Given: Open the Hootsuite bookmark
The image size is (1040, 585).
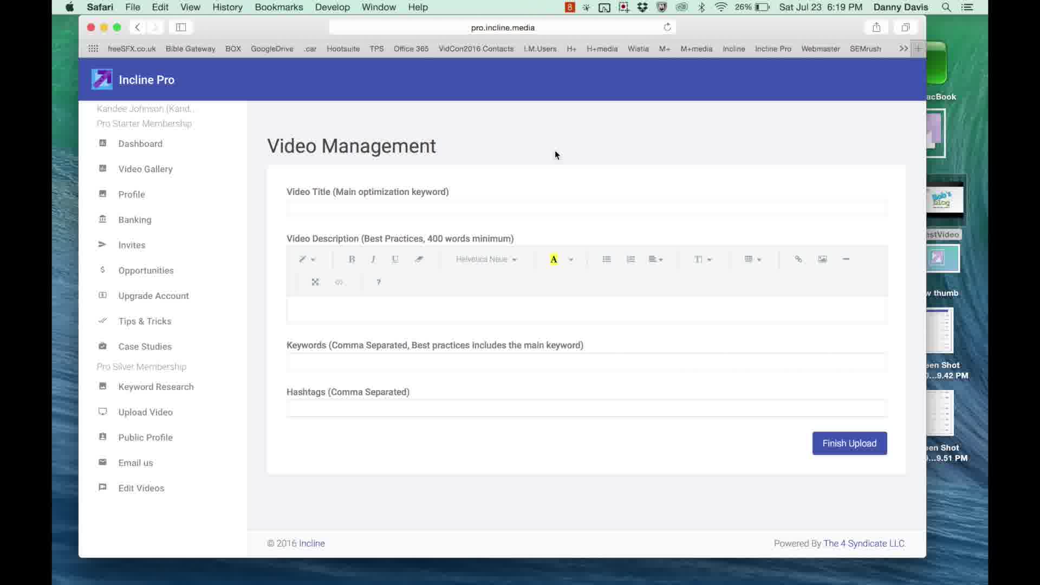Looking at the screenshot, I should [x=343, y=49].
